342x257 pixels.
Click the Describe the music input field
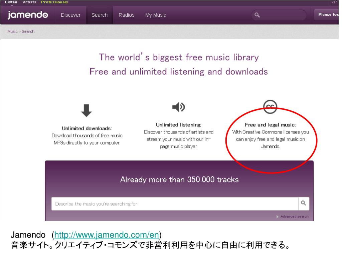tap(175, 204)
